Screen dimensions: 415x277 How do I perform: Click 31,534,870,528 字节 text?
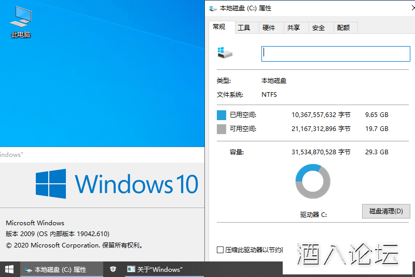pos(321,152)
